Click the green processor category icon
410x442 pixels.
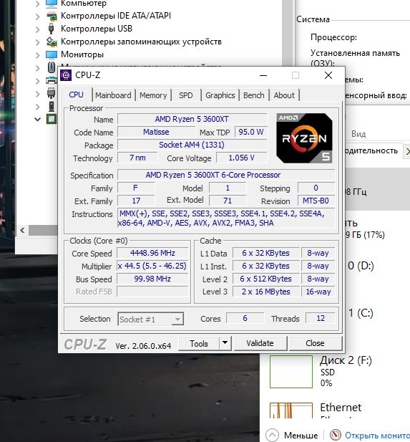coord(52,119)
